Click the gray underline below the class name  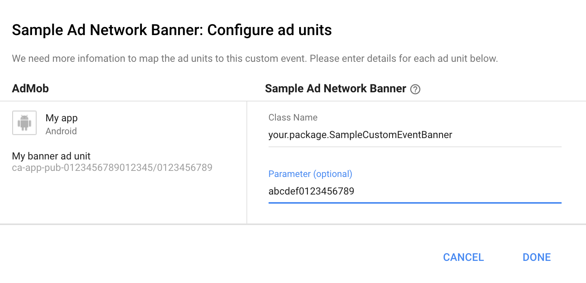tap(414, 146)
